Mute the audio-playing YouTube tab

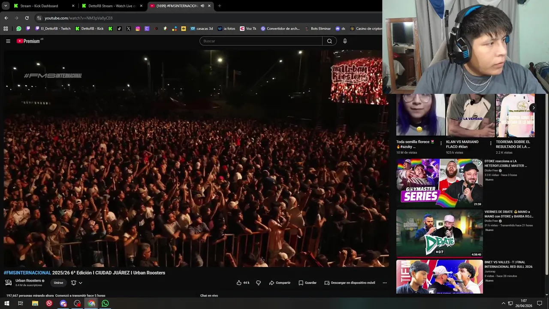[202, 6]
